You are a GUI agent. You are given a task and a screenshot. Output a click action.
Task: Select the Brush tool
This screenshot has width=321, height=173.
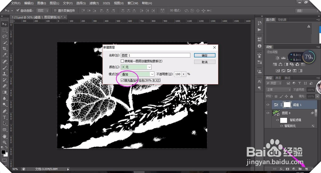(4, 67)
